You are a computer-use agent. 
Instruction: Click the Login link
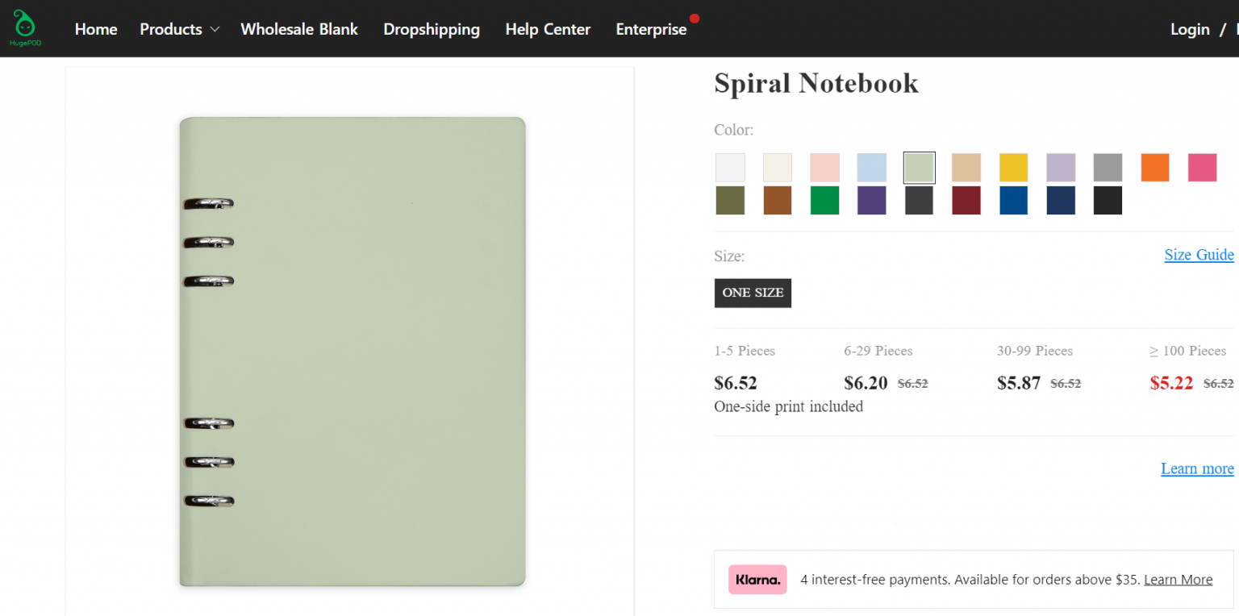tap(1190, 29)
